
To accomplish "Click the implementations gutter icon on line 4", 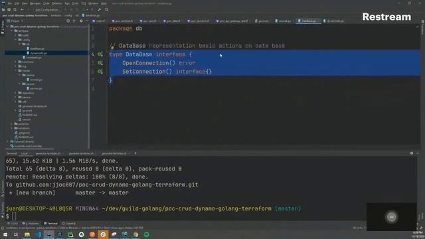I will [100, 54].
